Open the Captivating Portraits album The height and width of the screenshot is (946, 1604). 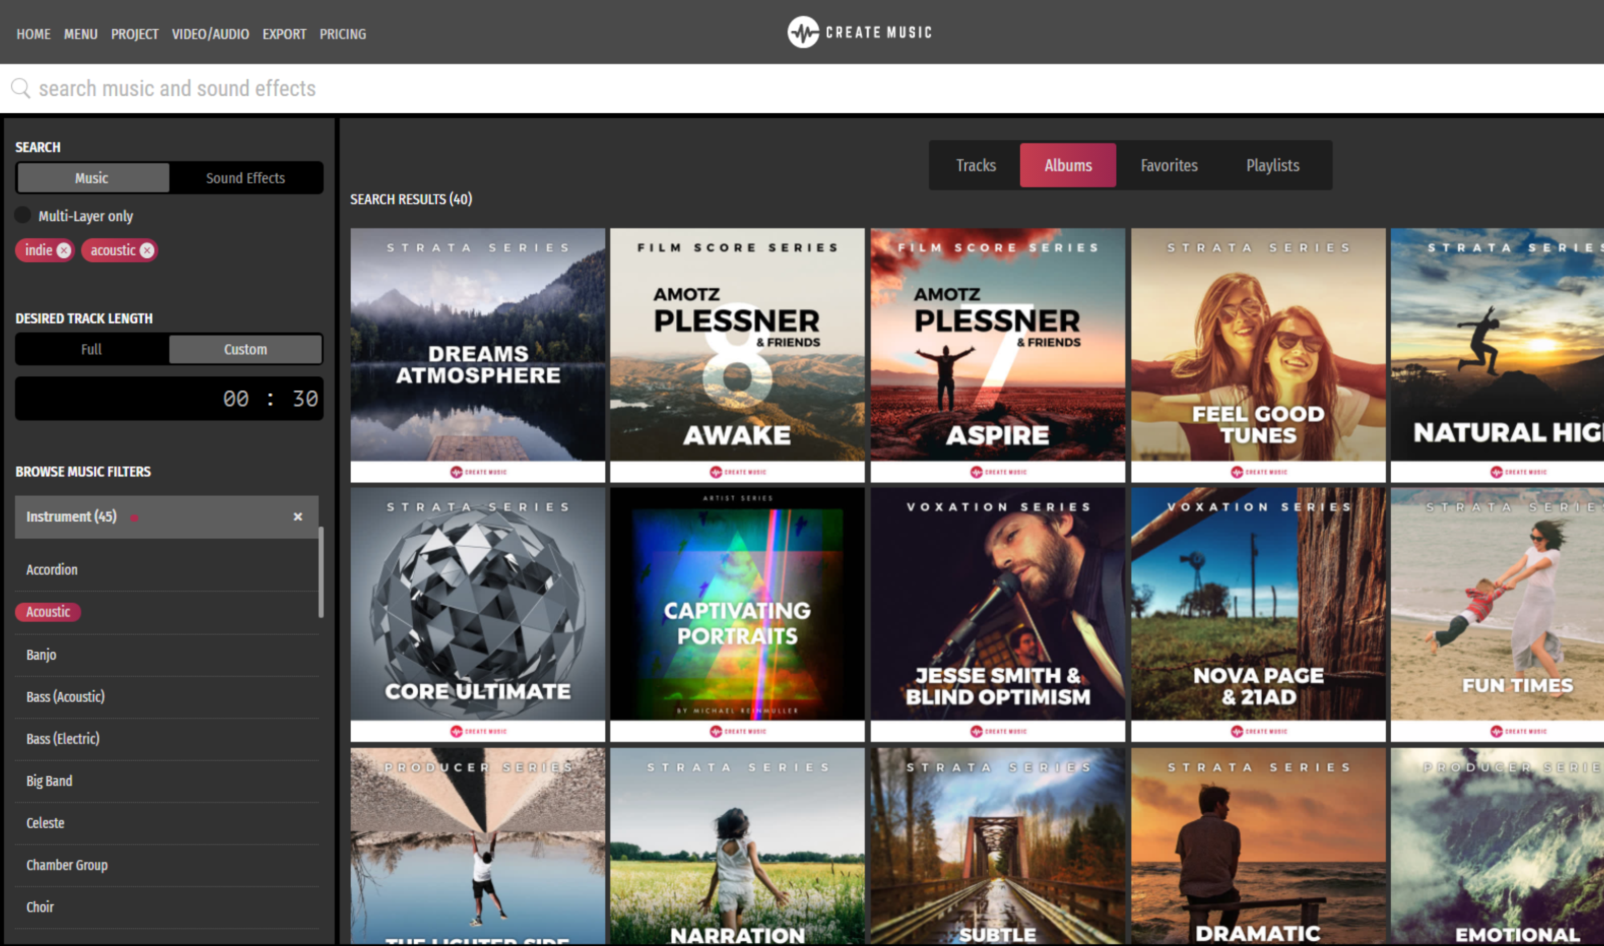point(737,615)
